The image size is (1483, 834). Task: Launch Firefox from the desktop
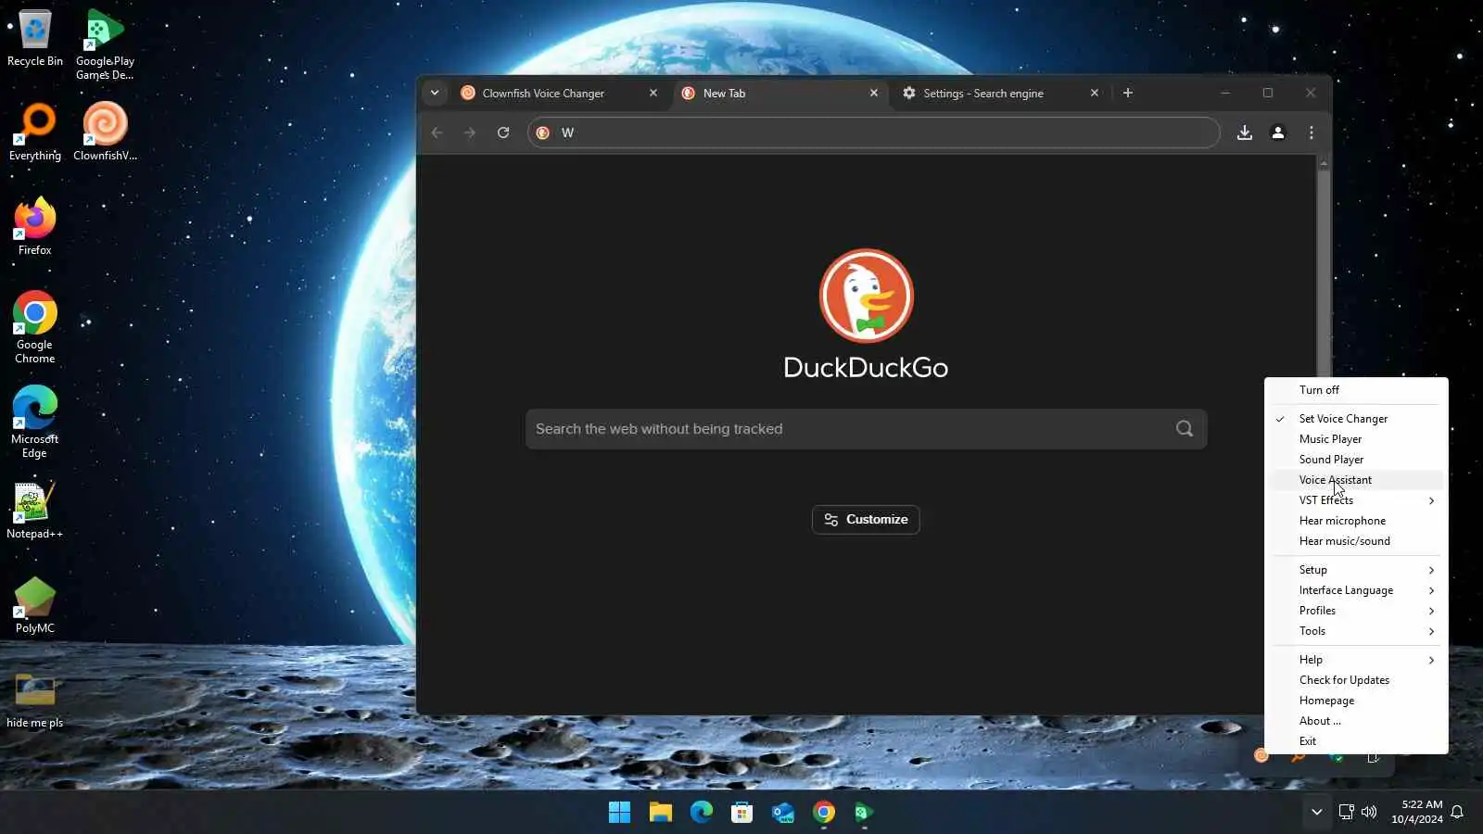35,227
